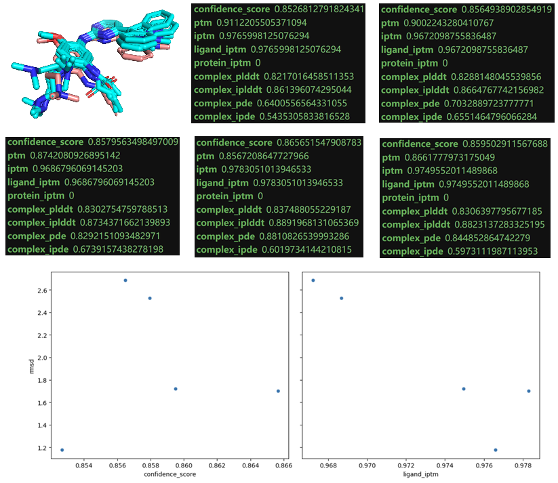Click the rightmost point in ligand_iptm plot

click(528, 391)
